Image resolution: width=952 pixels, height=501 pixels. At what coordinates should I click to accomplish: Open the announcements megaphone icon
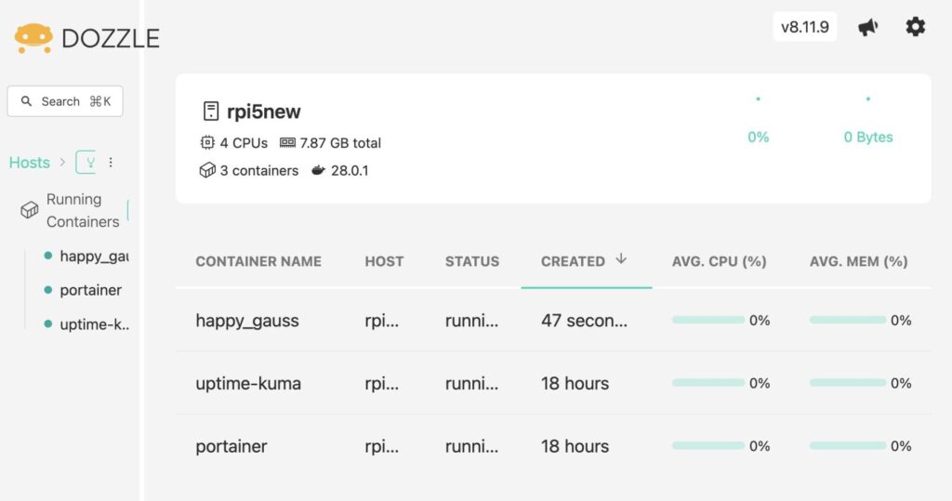pyautogui.click(x=867, y=27)
